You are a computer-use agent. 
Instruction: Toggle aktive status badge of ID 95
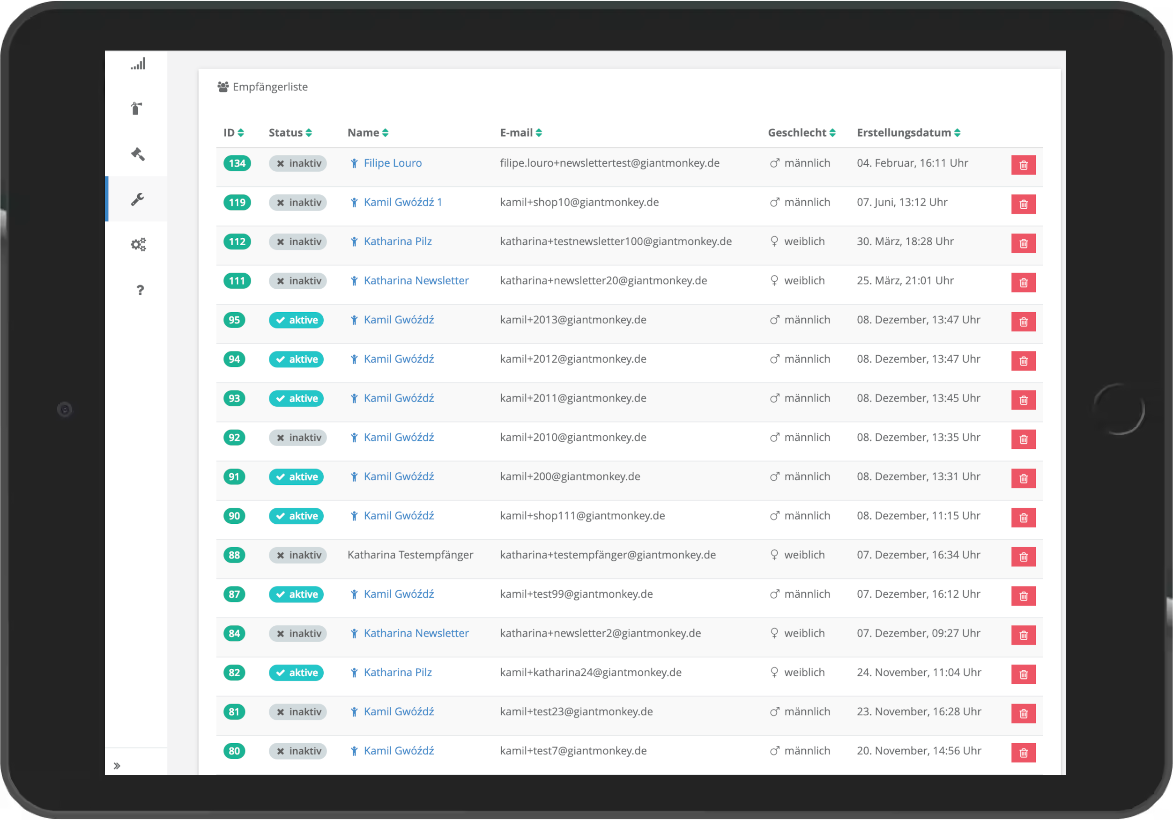pos(297,320)
